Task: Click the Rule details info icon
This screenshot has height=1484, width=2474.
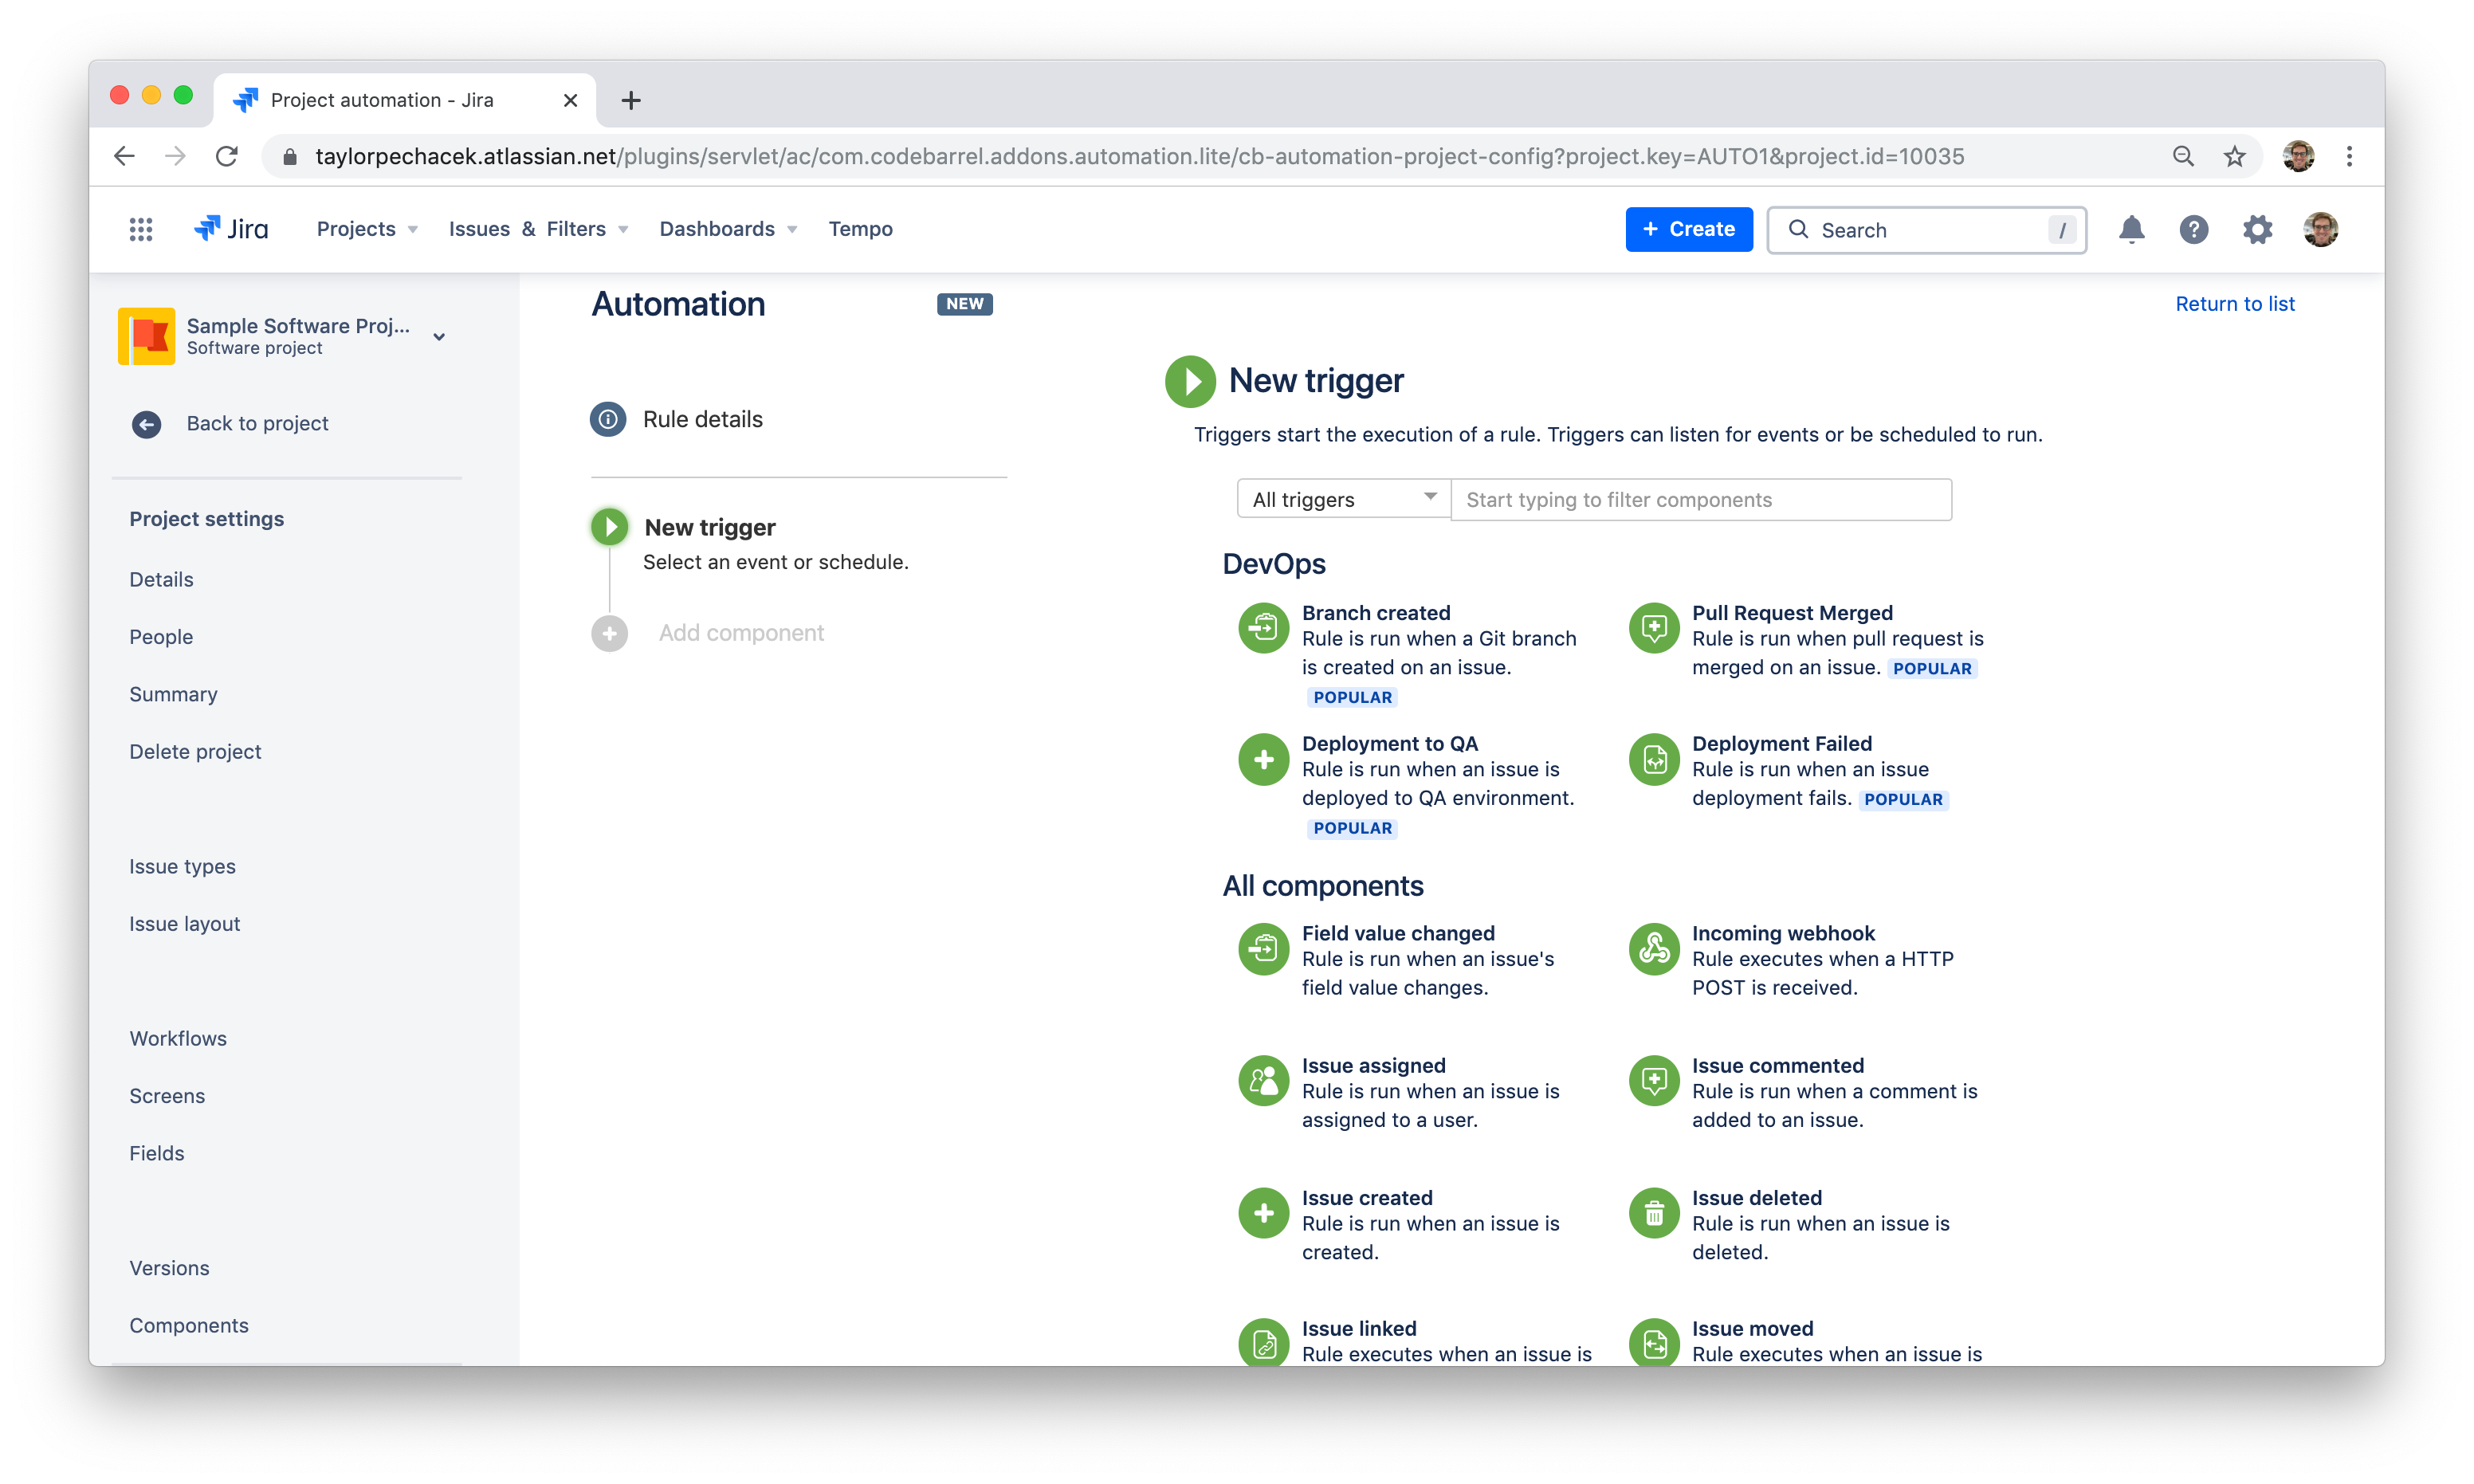Action: [x=608, y=419]
